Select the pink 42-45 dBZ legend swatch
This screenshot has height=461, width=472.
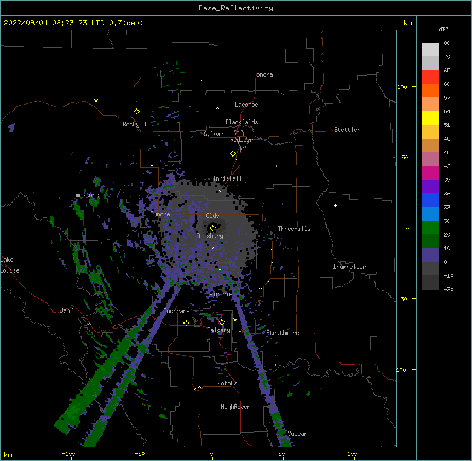click(x=430, y=159)
